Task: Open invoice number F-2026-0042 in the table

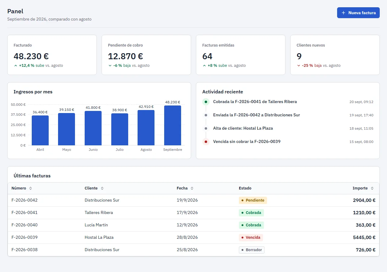Action: point(24,200)
